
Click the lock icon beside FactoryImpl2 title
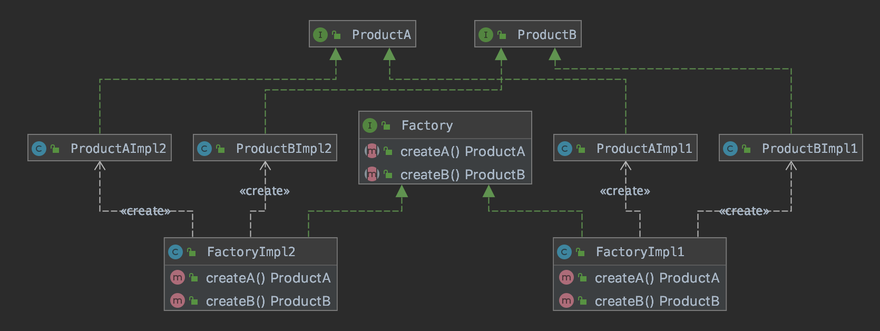[191, 252]
